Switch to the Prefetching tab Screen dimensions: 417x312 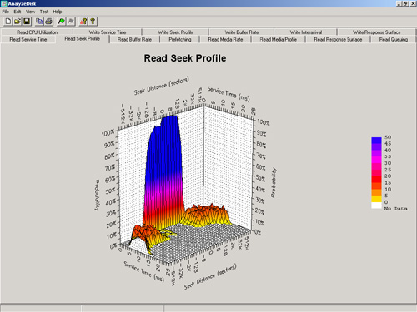(180, 40)
